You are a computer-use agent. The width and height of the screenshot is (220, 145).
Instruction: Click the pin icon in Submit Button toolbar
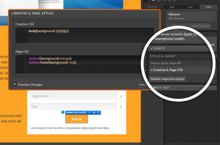click(x=90, y=113)
